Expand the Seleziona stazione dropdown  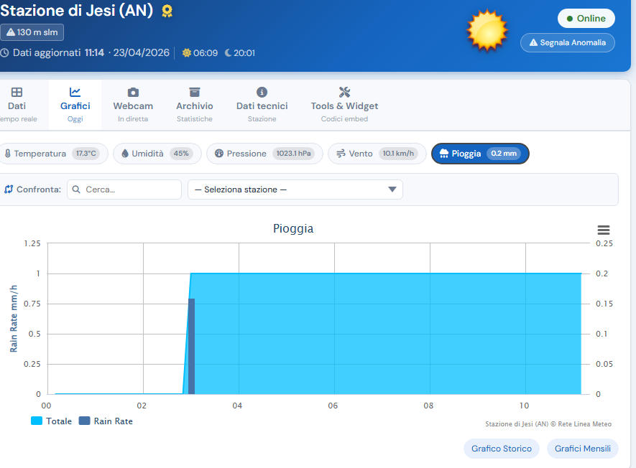[295, 189]
